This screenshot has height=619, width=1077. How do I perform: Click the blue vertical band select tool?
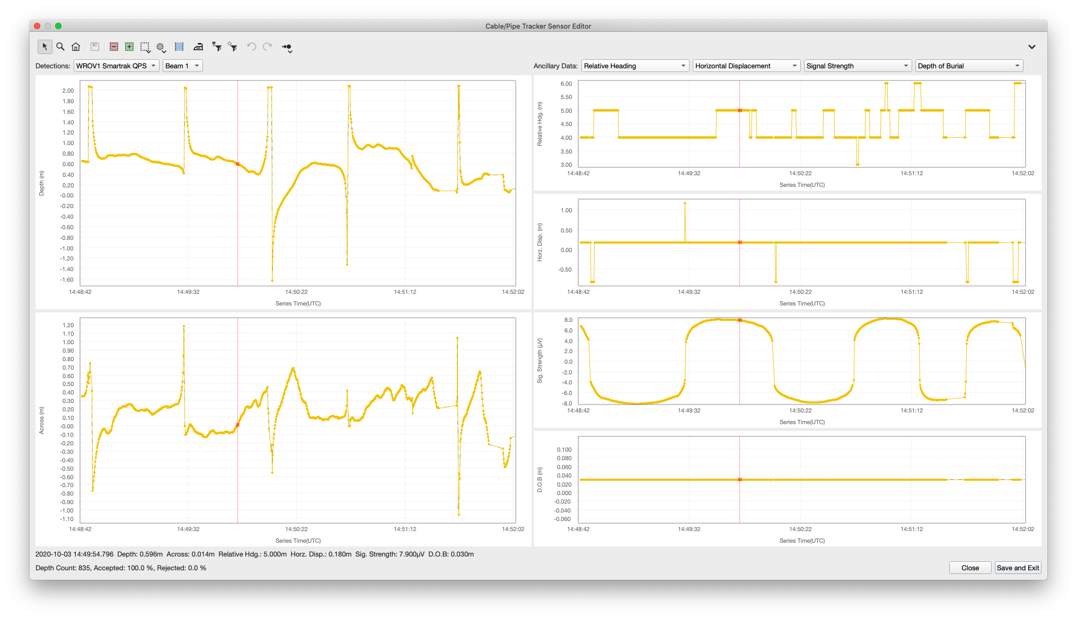pyautogui.click(x=179, y=47)
